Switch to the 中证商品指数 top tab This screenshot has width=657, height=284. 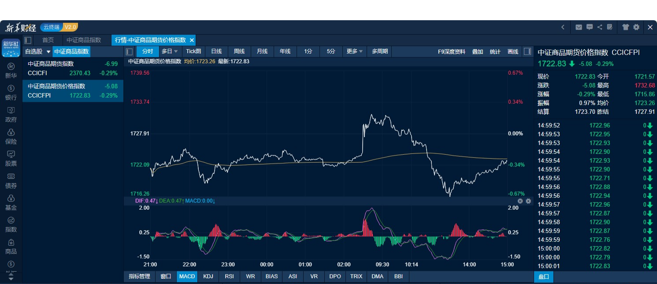coord(84,40)
